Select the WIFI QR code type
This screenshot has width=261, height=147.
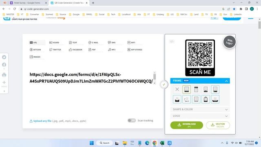point(131,42)
